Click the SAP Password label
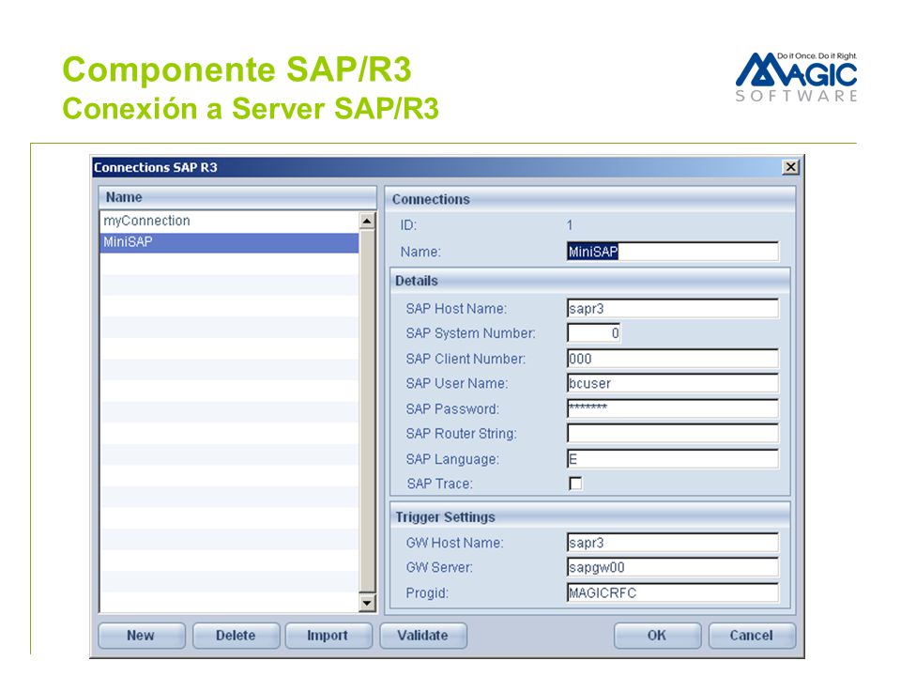This screenshot has width=901, height=676. [x=452, y=409]
